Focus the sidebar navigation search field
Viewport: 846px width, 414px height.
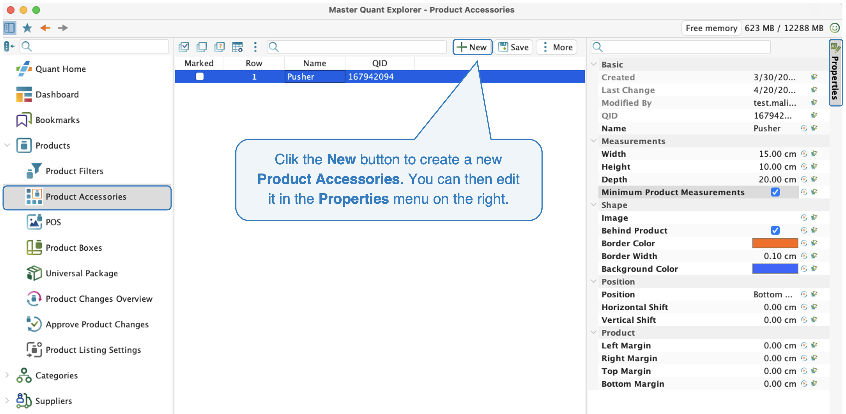click(x=94, y=47)
